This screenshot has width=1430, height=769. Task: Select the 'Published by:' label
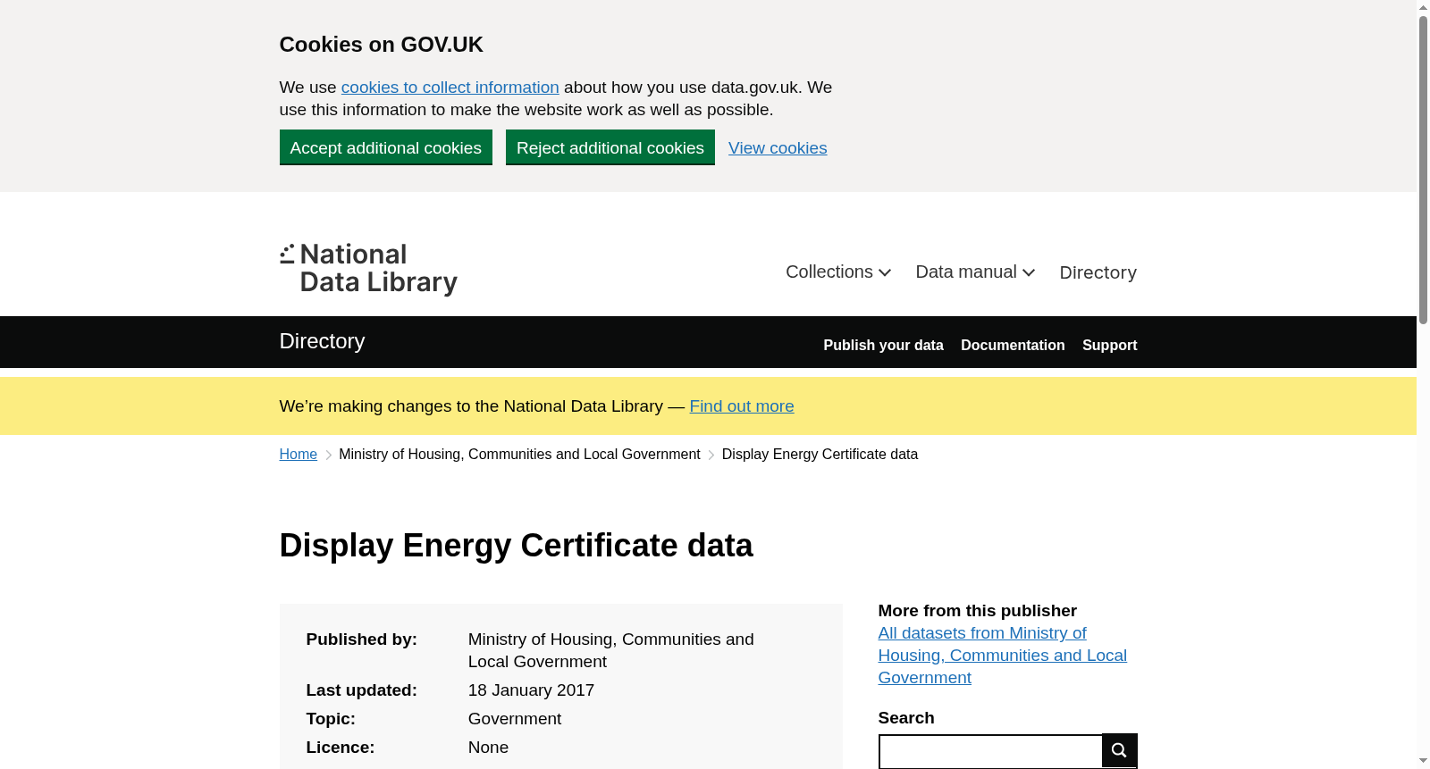click(361, 639)
